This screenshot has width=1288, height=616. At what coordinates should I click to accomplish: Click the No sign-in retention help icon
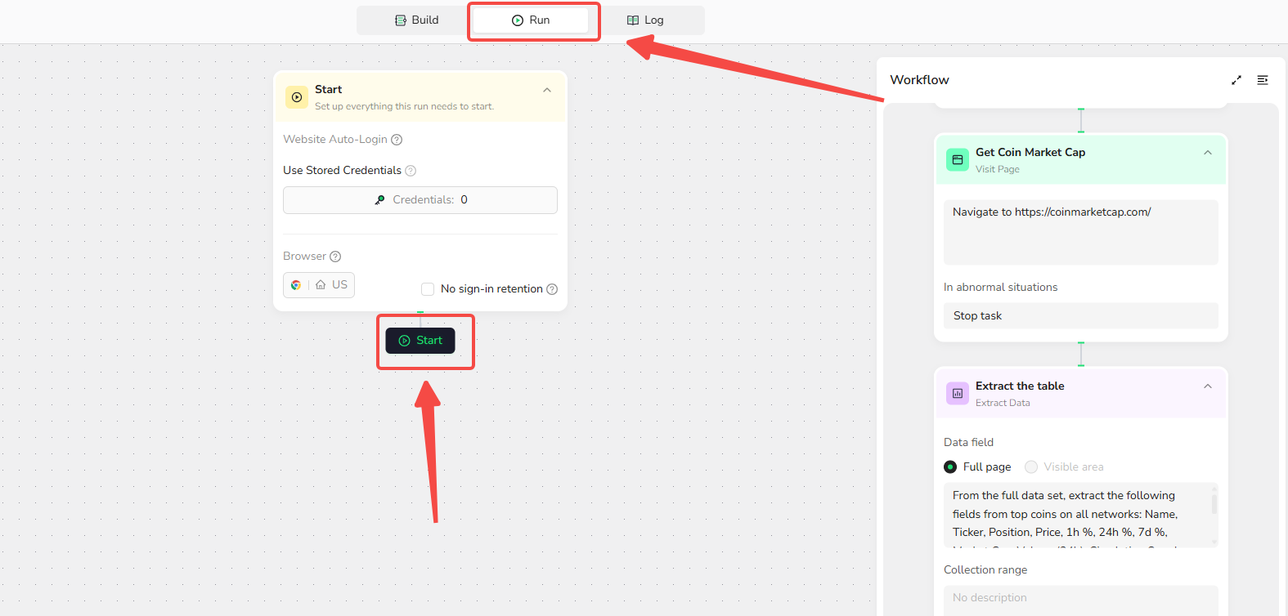click(552, 289)
